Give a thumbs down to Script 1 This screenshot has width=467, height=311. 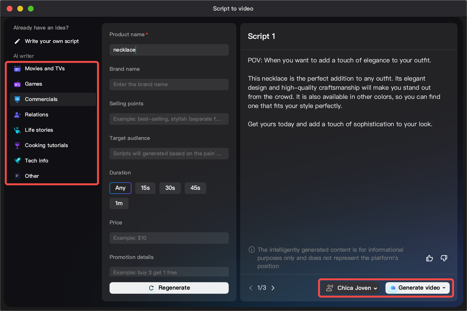(444, 258)
